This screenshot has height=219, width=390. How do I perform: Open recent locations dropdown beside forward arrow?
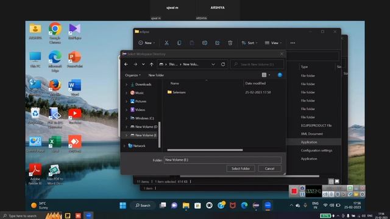(143, 64)
